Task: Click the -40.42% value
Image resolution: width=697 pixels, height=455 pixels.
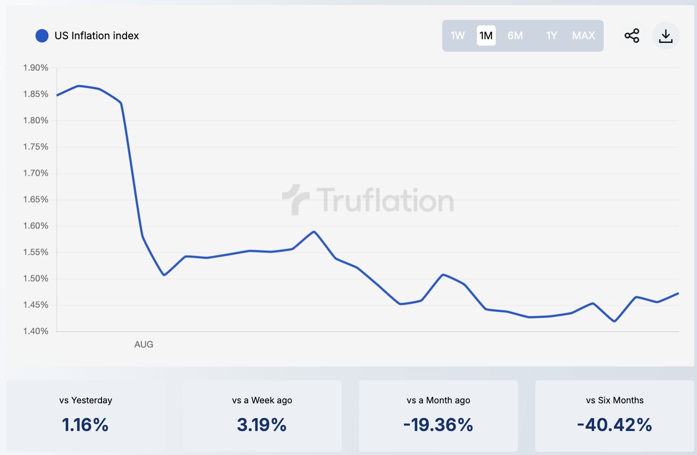Action: pos(614,425)
